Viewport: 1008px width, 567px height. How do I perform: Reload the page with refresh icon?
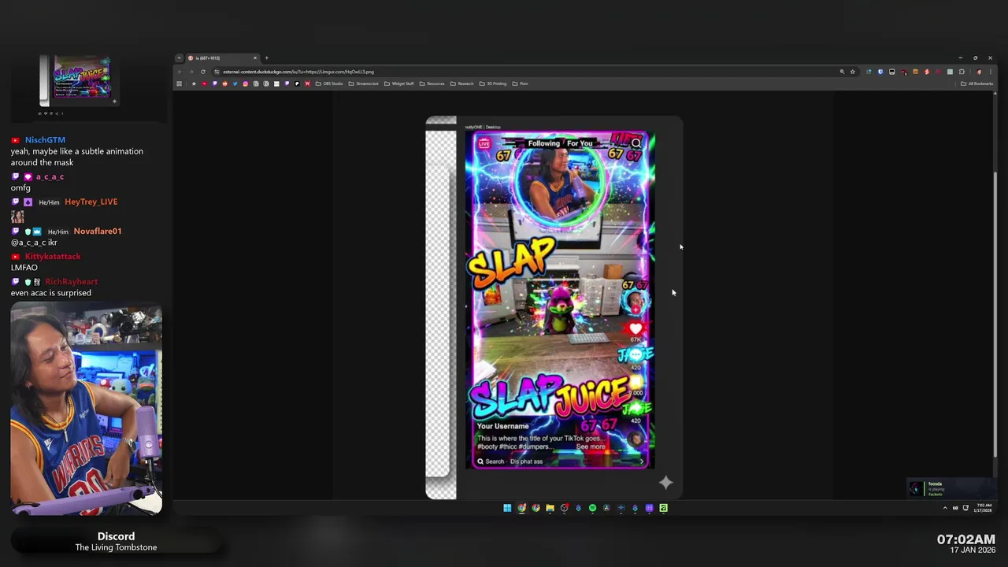point(202,72)
